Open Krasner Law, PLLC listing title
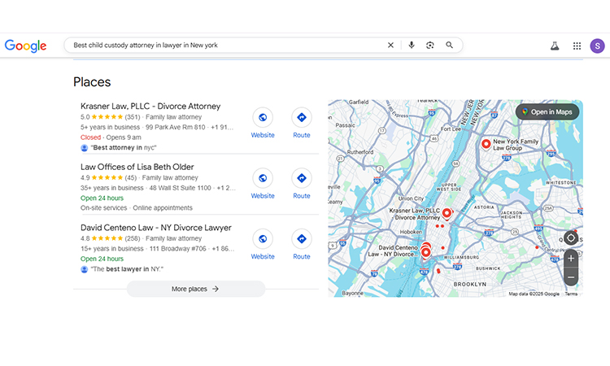 tap(150, 106)
